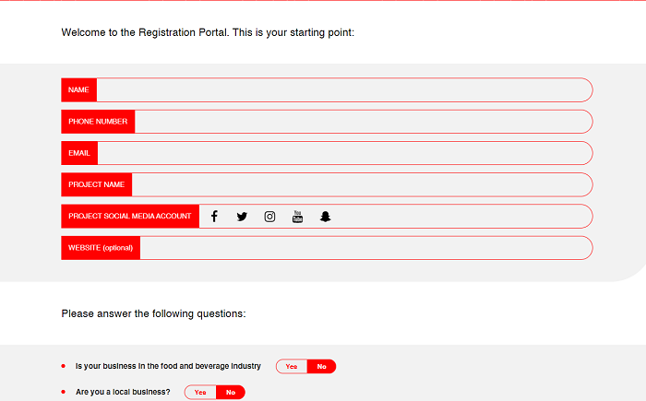Select the Facebook icon for social media
The height and width of the screenshot is (401, 646).
click(214, 217)
